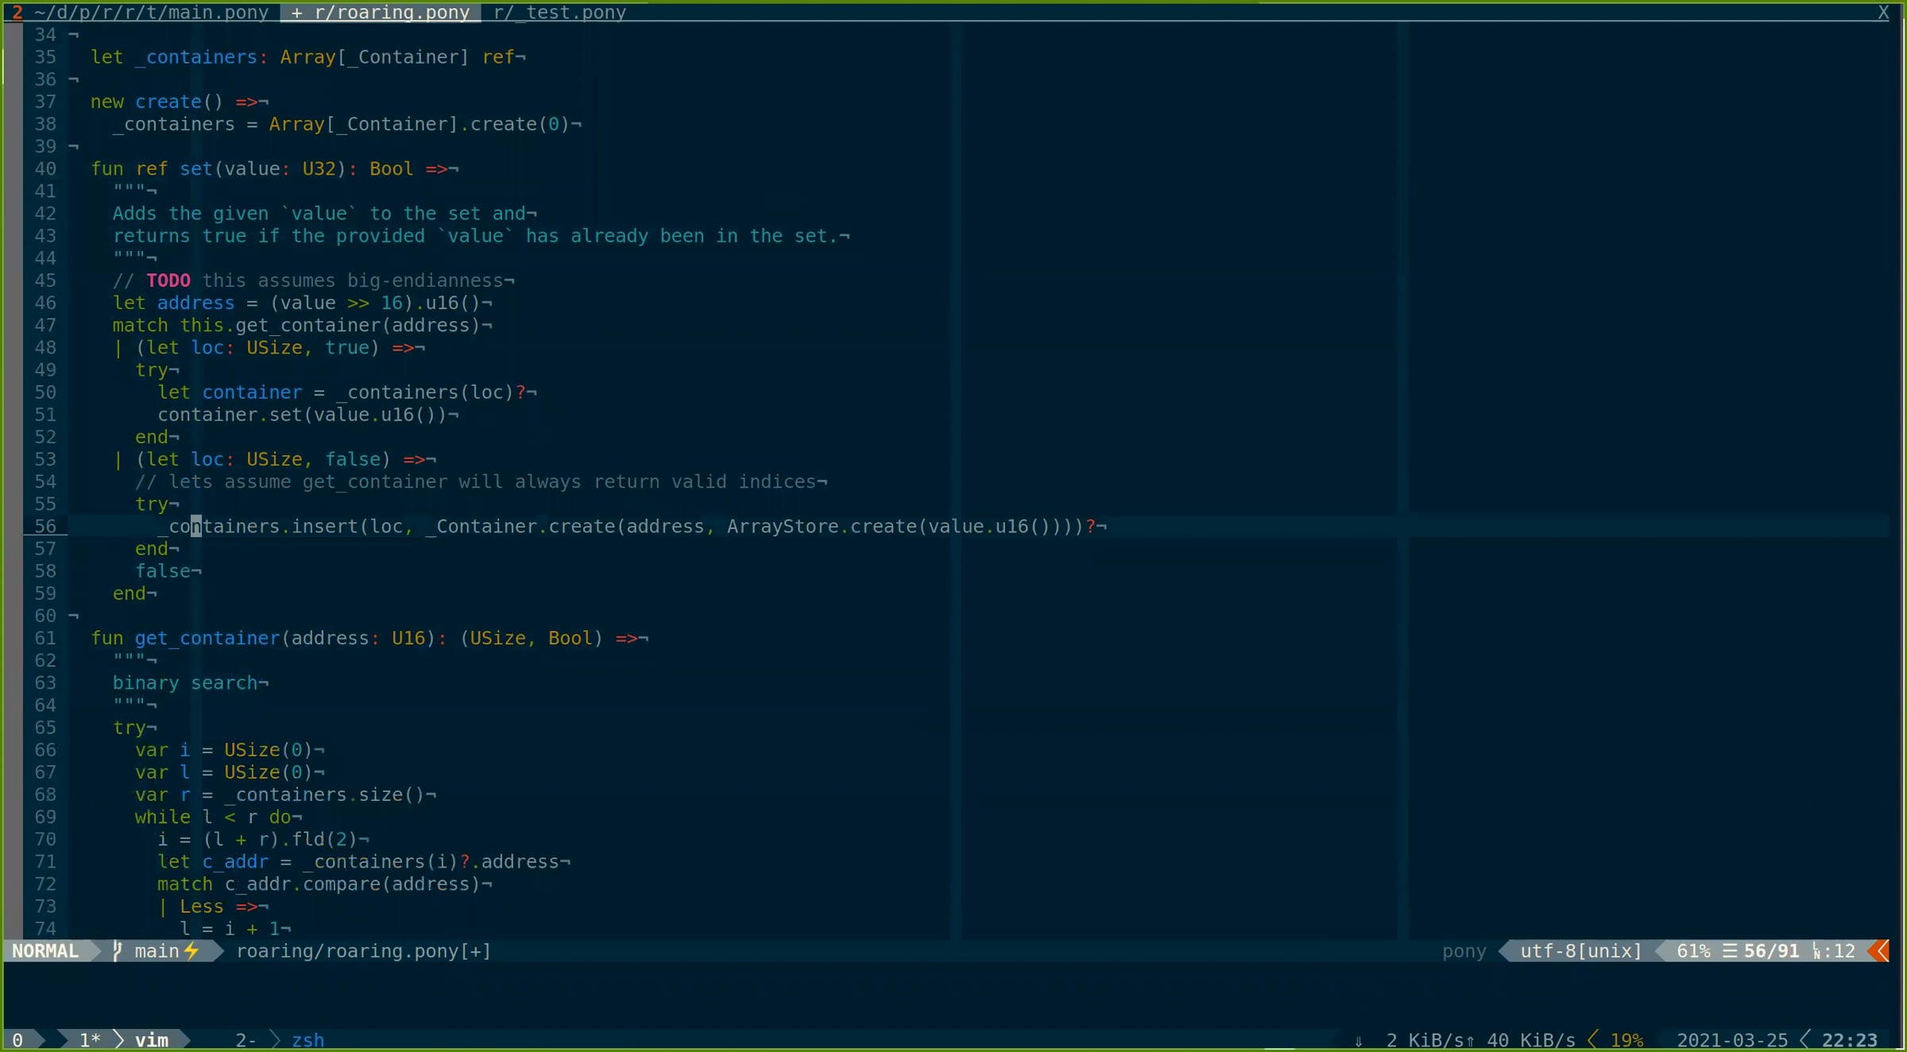This screenshot has width=1907, height=1052.
Task: Switch to the main.pony buffer tab
Action: click(151, 12)
